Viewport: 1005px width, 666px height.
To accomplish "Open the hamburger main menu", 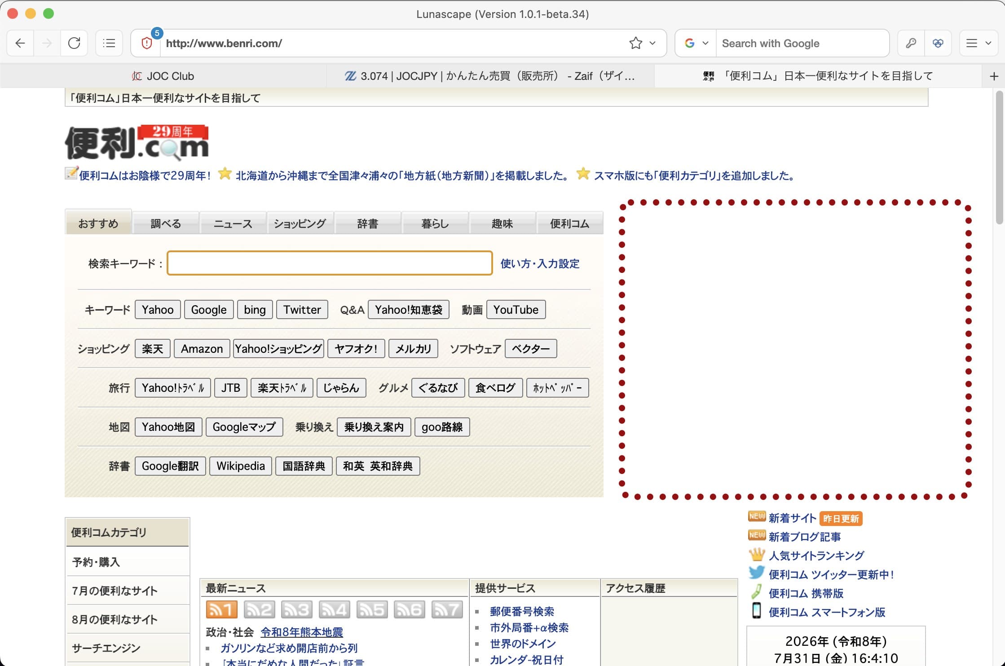I will click(972, 43).
